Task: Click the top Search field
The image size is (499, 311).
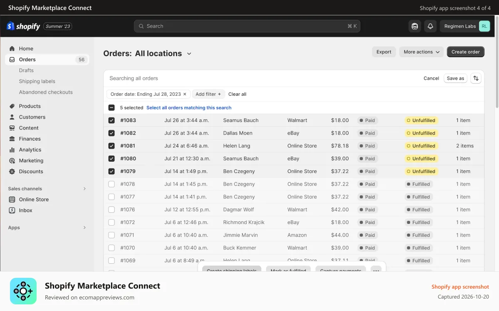Action: [247, 26]
